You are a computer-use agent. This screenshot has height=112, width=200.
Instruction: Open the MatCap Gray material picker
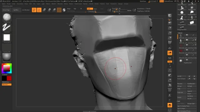pos(7,58)
